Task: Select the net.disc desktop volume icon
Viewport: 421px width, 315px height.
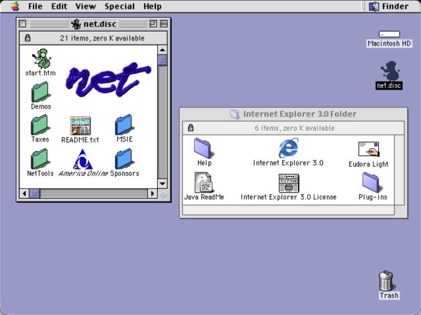Action: tap(390, 71)
